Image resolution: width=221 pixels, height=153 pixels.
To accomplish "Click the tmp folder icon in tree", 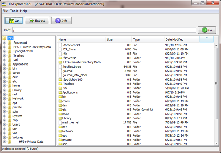I will tap(9, 120).
